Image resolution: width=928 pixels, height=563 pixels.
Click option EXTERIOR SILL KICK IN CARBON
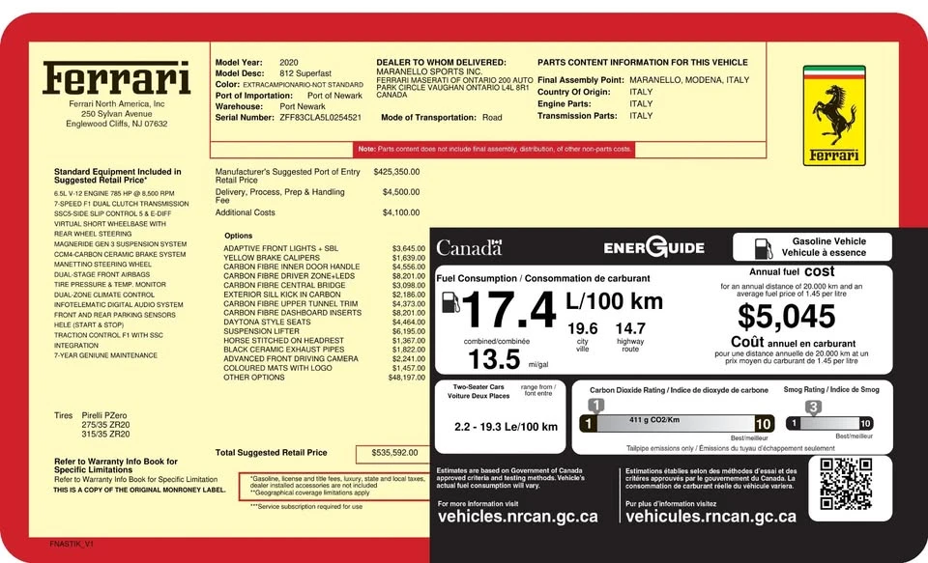click(282, 295)
